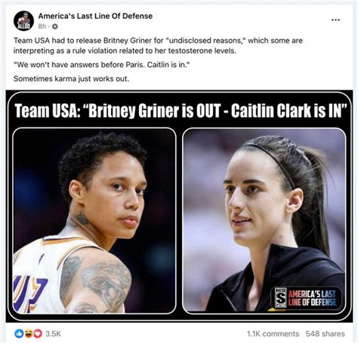The width and height of the screenshot is (358, 343).
Task: Click the S rating badge in the watermark
Action: coord(280,298)
